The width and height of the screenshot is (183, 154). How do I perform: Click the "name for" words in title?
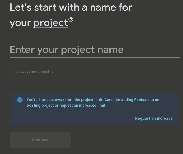coord(111,8)
